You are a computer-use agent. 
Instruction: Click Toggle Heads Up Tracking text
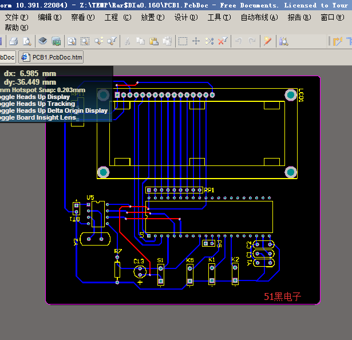[x=37, y=104]
